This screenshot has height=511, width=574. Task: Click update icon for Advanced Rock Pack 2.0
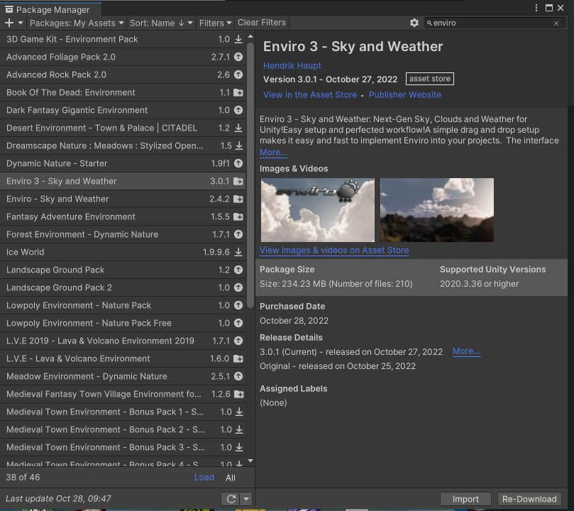[238, 75]
